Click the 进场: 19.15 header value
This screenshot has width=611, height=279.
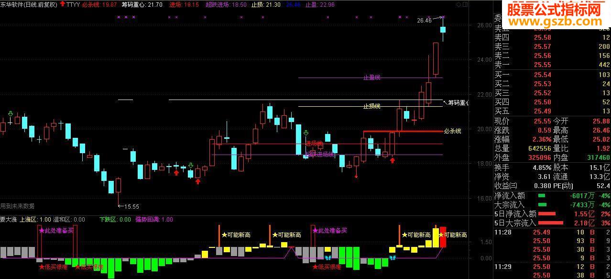[184, 4]
